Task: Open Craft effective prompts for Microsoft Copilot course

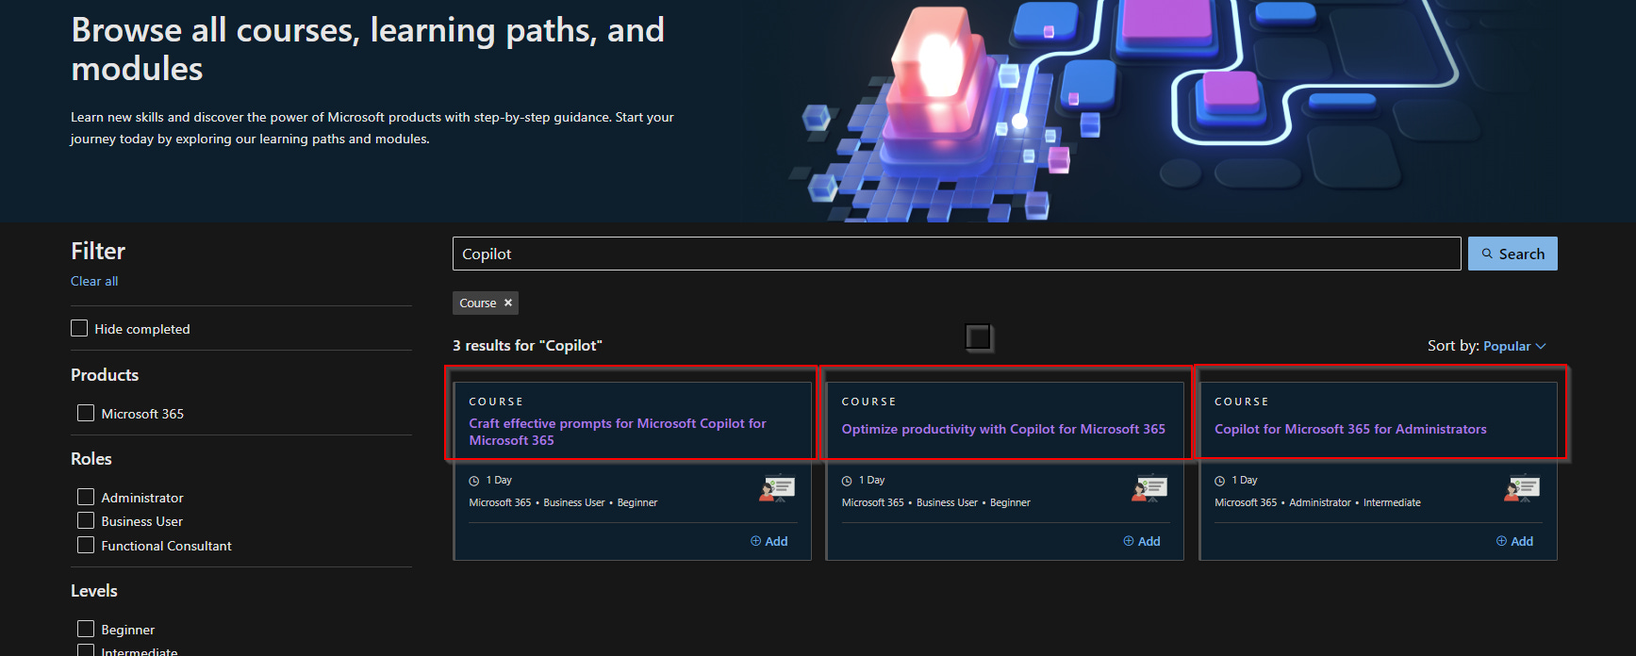Action: [618, 432]
